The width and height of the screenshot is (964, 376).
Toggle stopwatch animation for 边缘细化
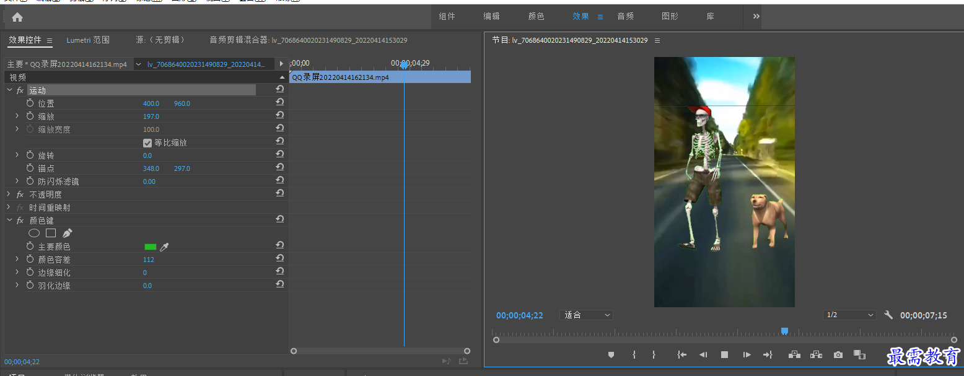[x=30, y=273]
